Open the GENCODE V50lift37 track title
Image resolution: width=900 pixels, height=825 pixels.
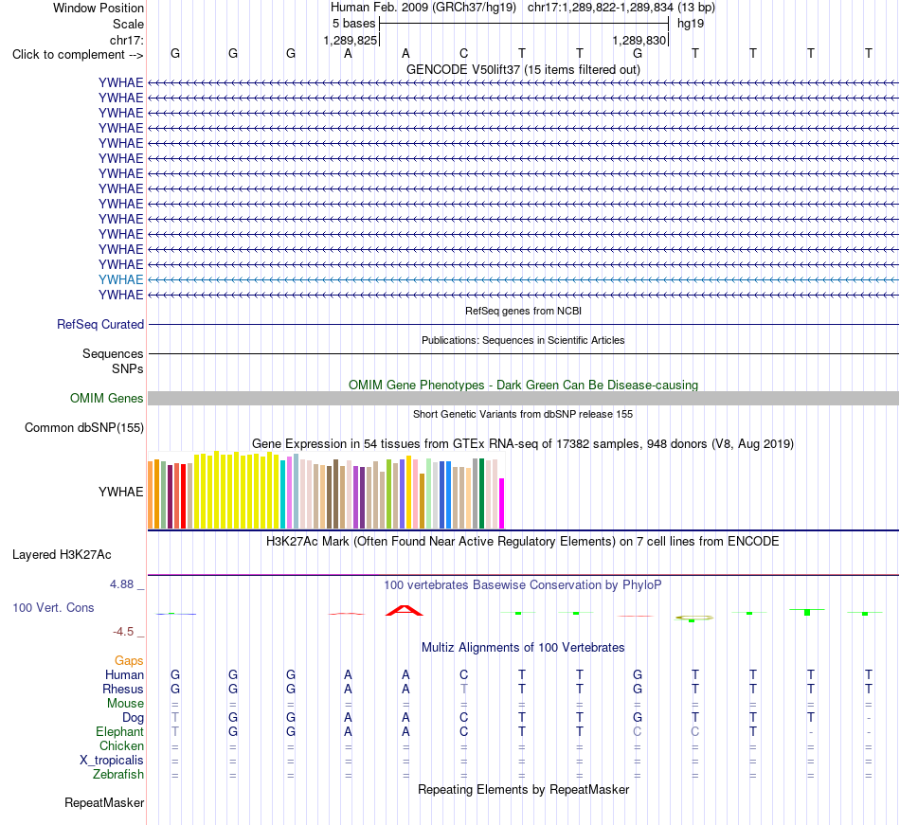[523, 70]
